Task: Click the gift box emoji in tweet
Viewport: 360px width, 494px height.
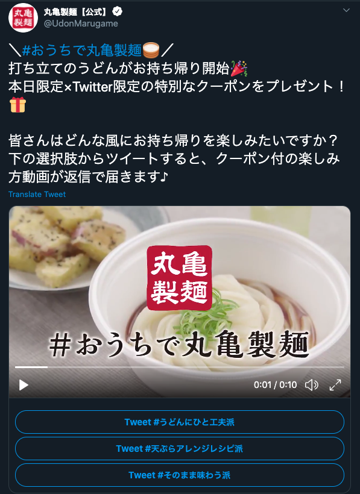Action: pos(17,105)
